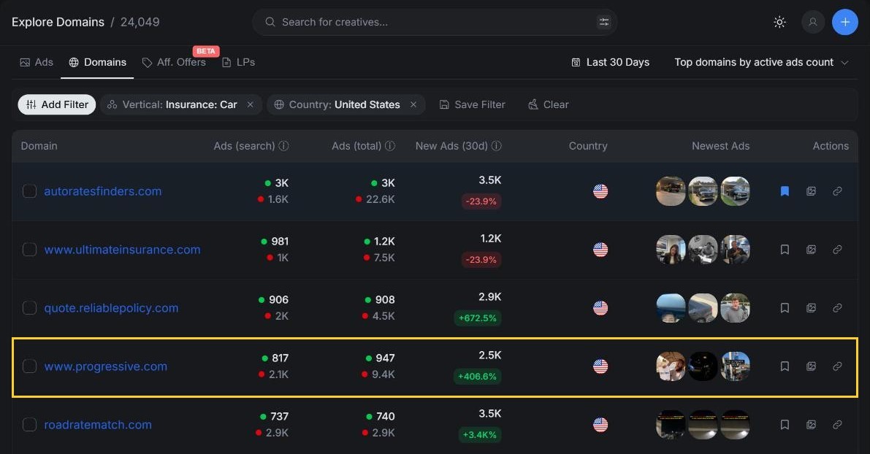870x454 pixels.
Task: Open the Last 30 Days date range
Action: (611, 62)
